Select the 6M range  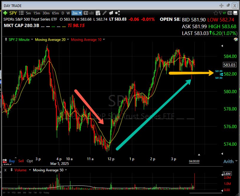coord(19,193)
